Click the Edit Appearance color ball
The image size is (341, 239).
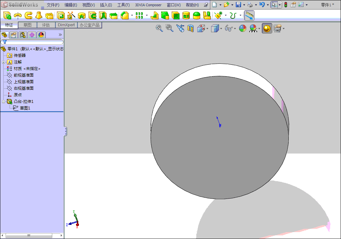click(242, 28)
